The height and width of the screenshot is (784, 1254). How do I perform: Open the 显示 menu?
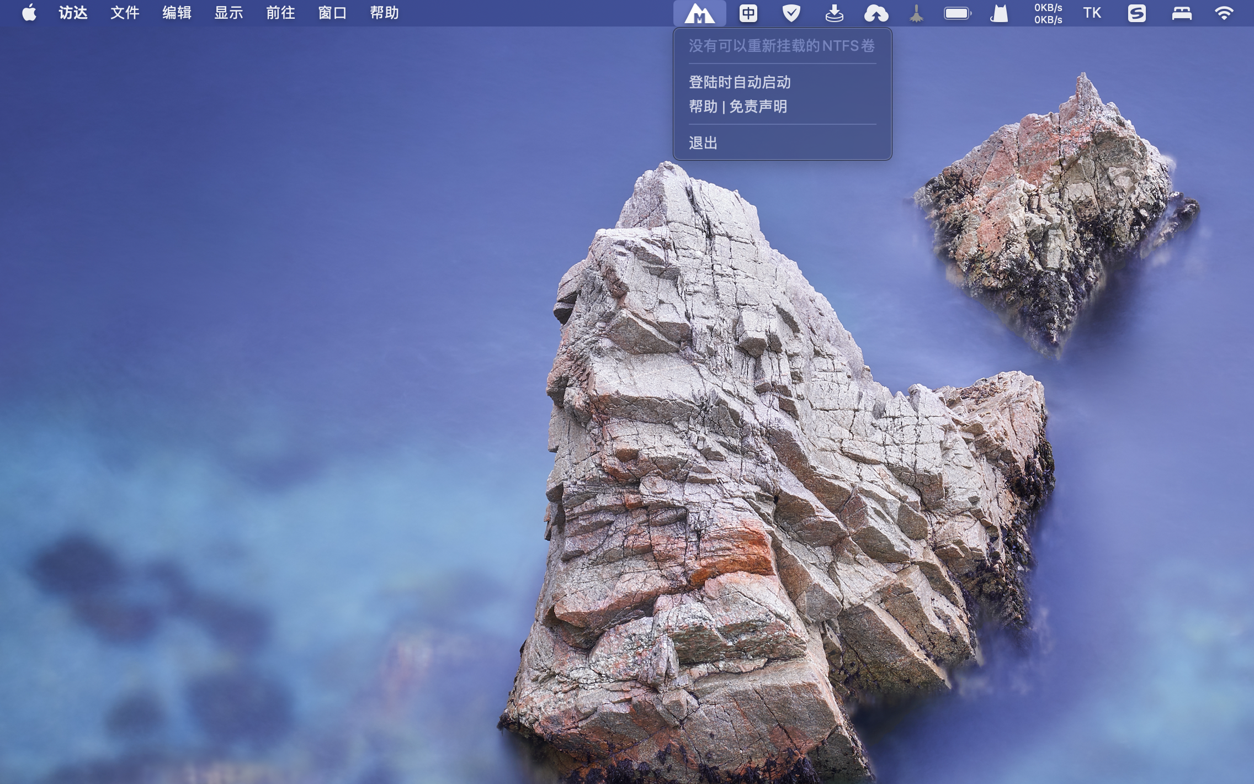[229, 13]
